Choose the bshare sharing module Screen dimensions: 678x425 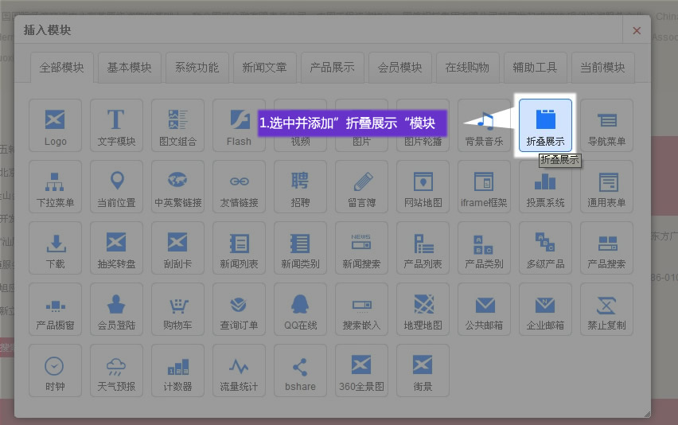[300, 371]
